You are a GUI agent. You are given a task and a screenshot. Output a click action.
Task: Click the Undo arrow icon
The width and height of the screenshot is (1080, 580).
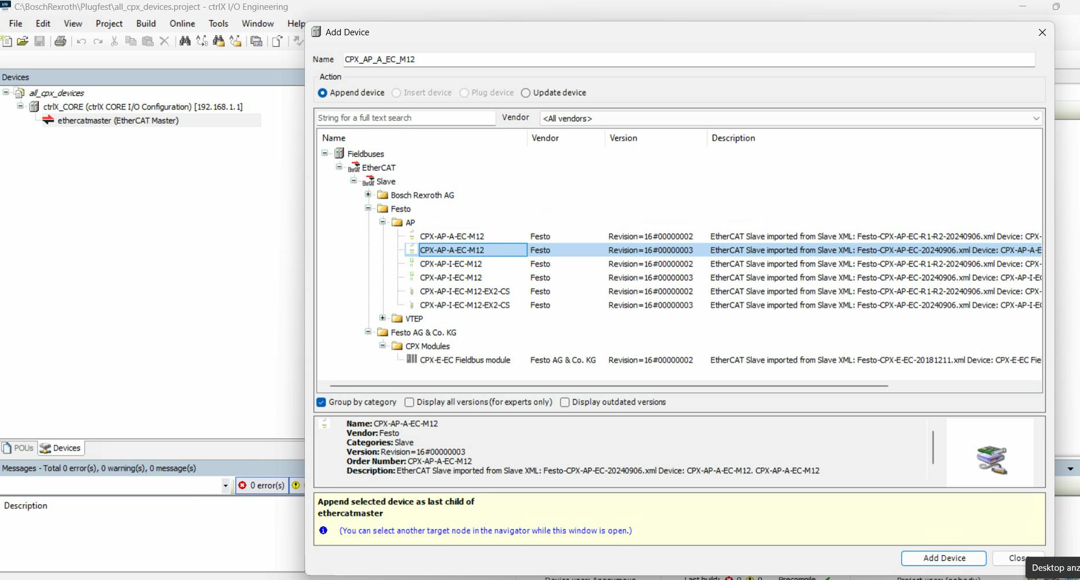click(x=82, y=41)
